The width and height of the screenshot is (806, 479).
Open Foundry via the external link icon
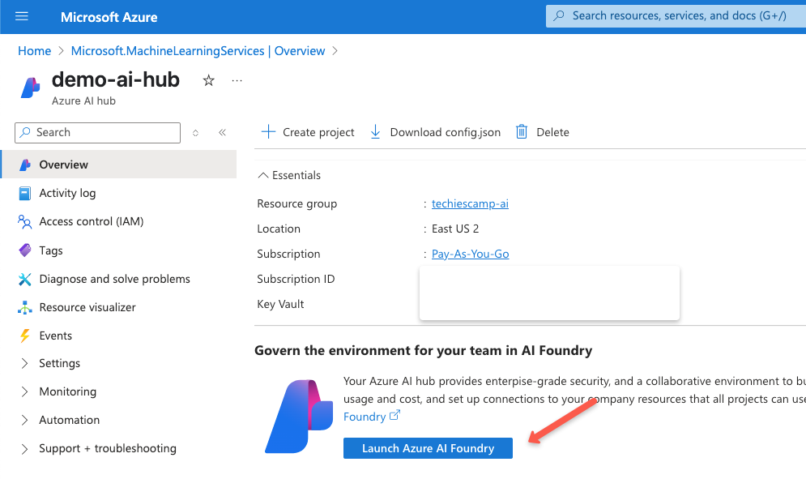(394, 416)
